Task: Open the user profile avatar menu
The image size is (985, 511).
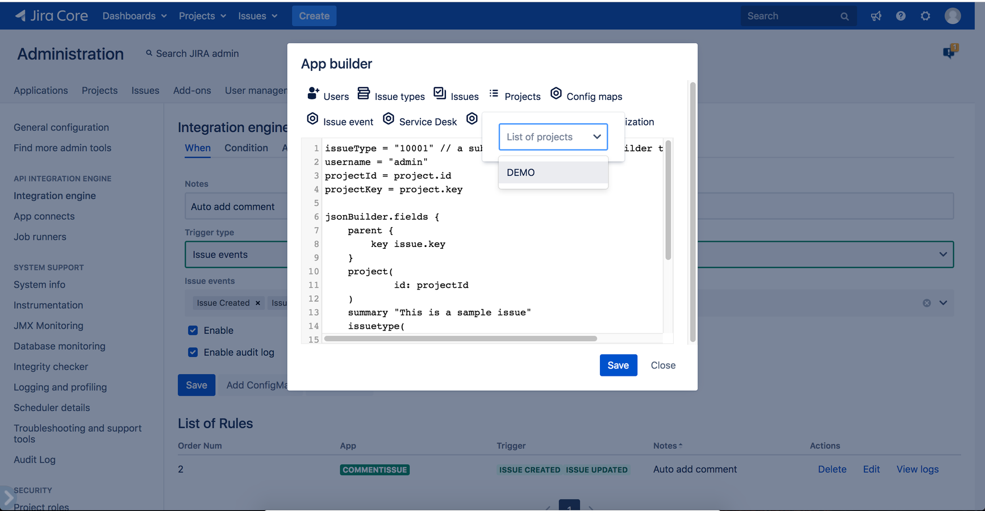Action: (953, 16)
